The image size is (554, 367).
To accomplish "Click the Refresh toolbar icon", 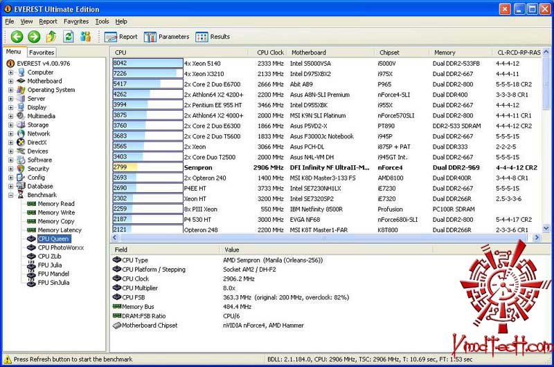I will tap(69, 37).
